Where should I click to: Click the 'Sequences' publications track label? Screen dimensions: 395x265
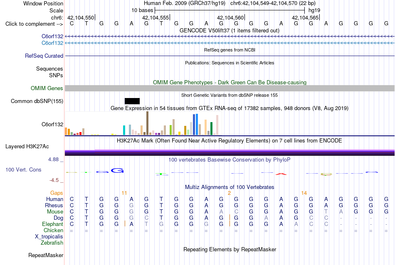[49, 69]
